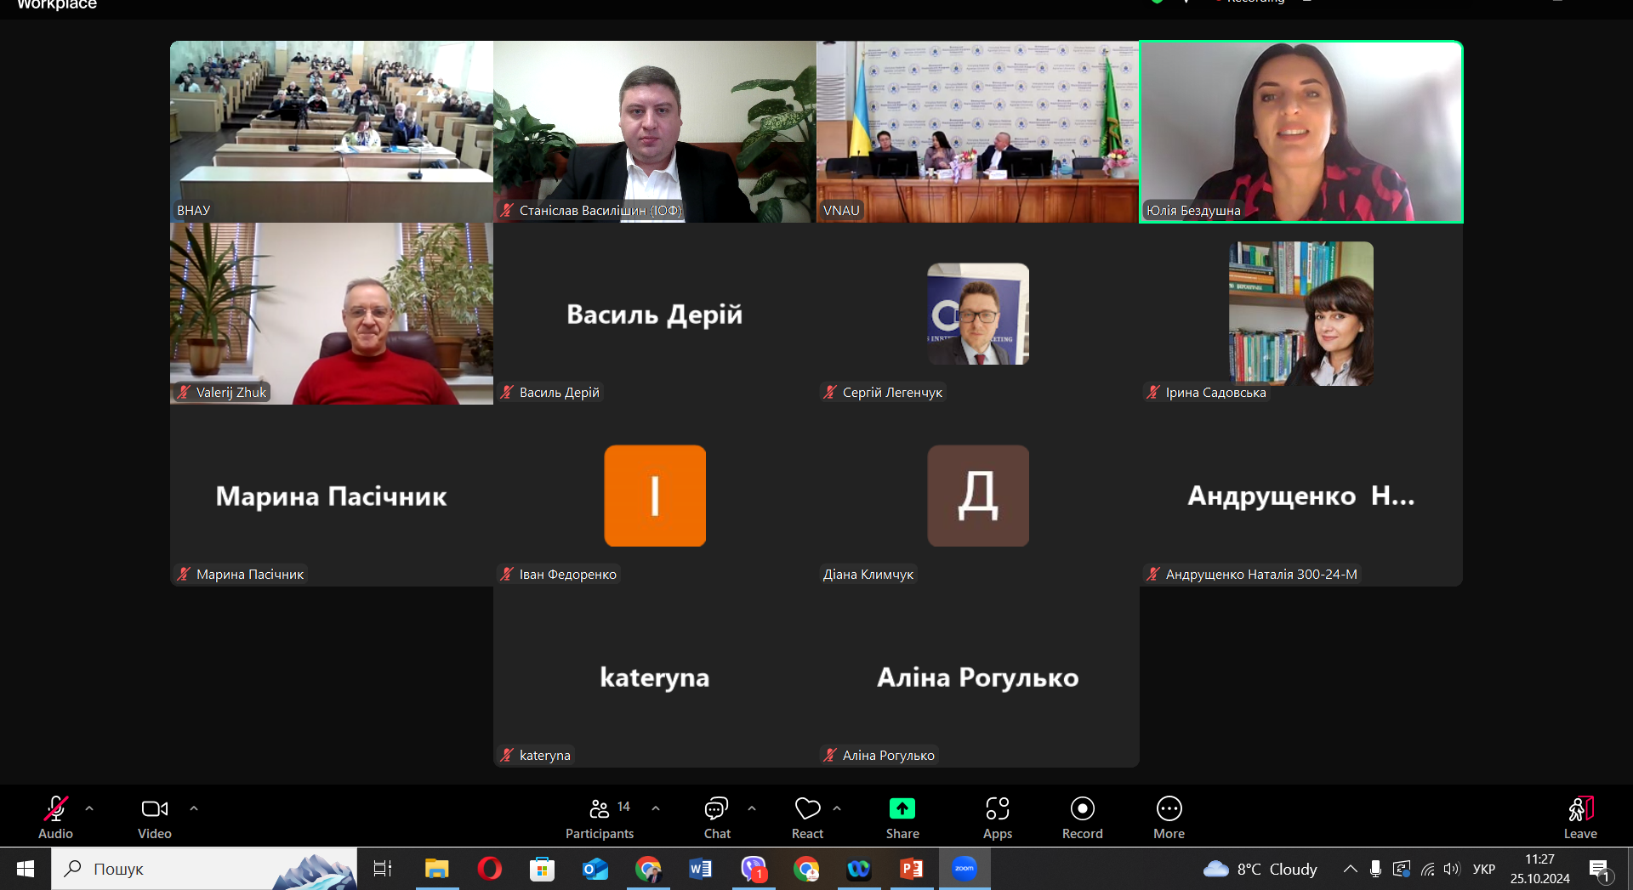Viewport: 1633px width, 890px height.
Task: Select the Марина Пасічник participant tile
Action: [332, 496]
